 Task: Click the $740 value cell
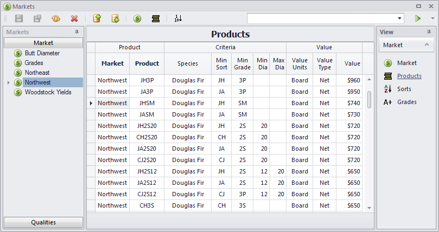[349, 103]
